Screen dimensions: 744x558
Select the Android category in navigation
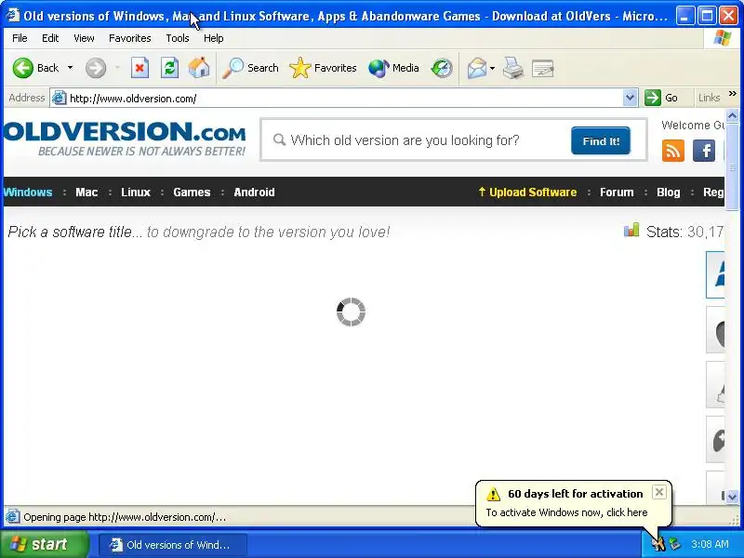(x=254, y=193)
